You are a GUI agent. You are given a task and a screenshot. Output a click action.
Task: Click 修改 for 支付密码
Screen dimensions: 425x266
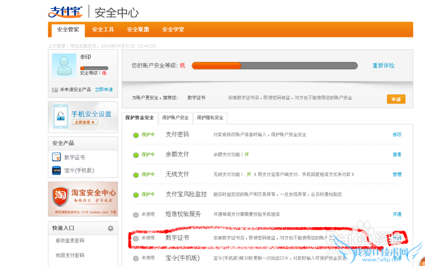coord(397,134)
